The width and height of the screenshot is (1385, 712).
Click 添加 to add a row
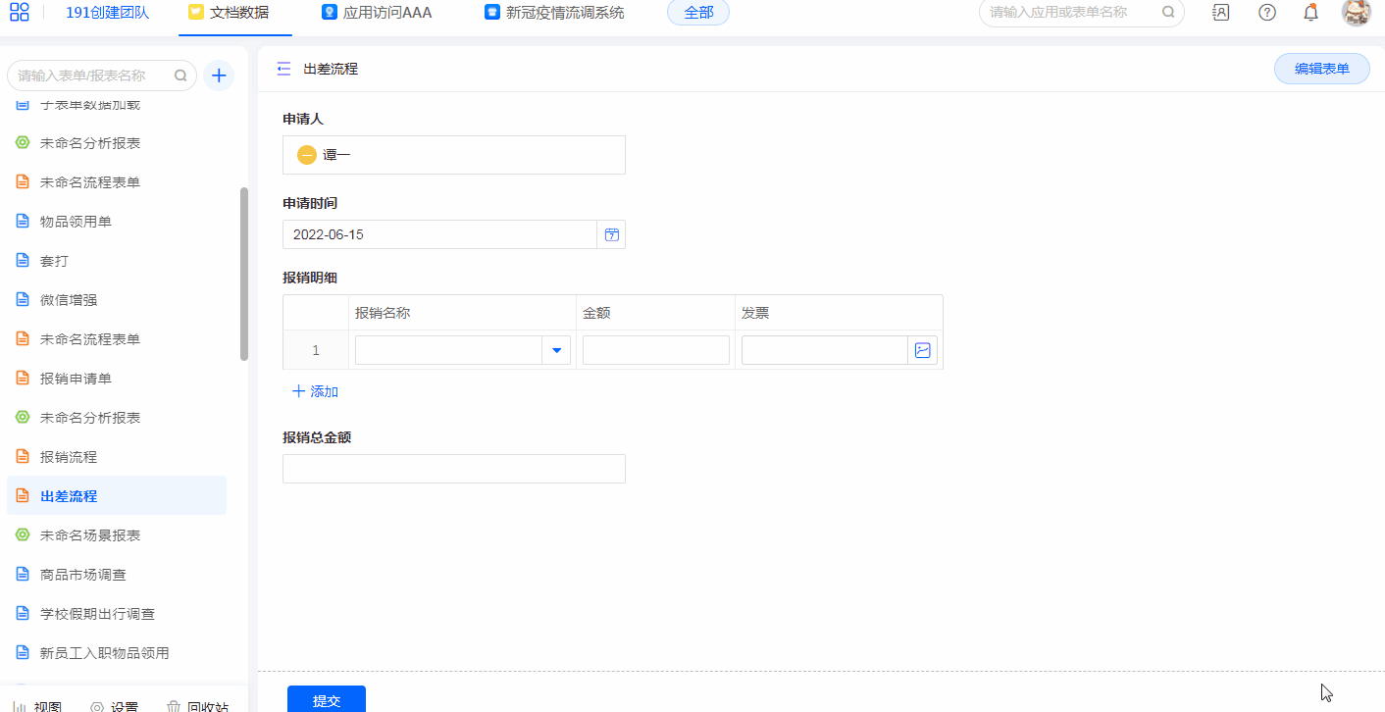[x=315, y=391]
